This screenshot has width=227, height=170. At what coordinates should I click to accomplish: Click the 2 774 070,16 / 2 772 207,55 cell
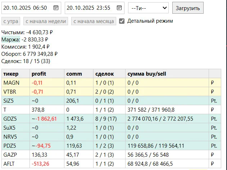(167, 119)
